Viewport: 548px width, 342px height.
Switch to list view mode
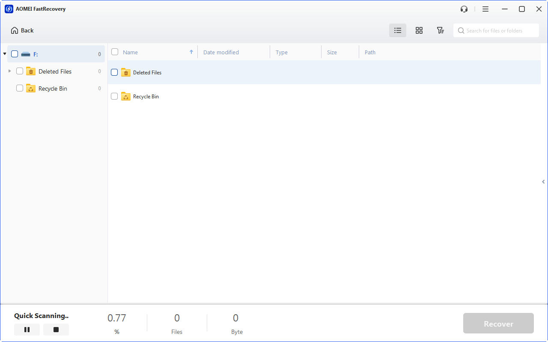tap(398, 30)
